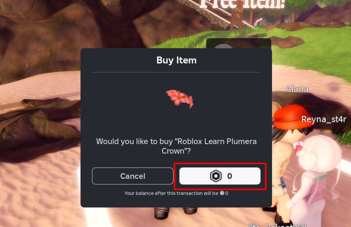Click the black boots below the dialog
The image size is (351, 227).
[x=176, y=213]
